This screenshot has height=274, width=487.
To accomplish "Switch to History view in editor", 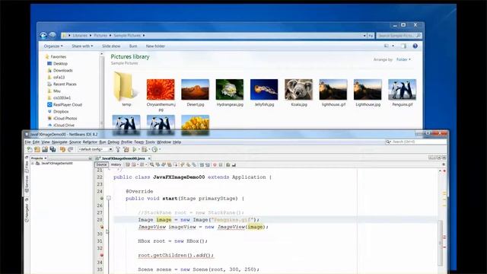I will tap(116, 164).
